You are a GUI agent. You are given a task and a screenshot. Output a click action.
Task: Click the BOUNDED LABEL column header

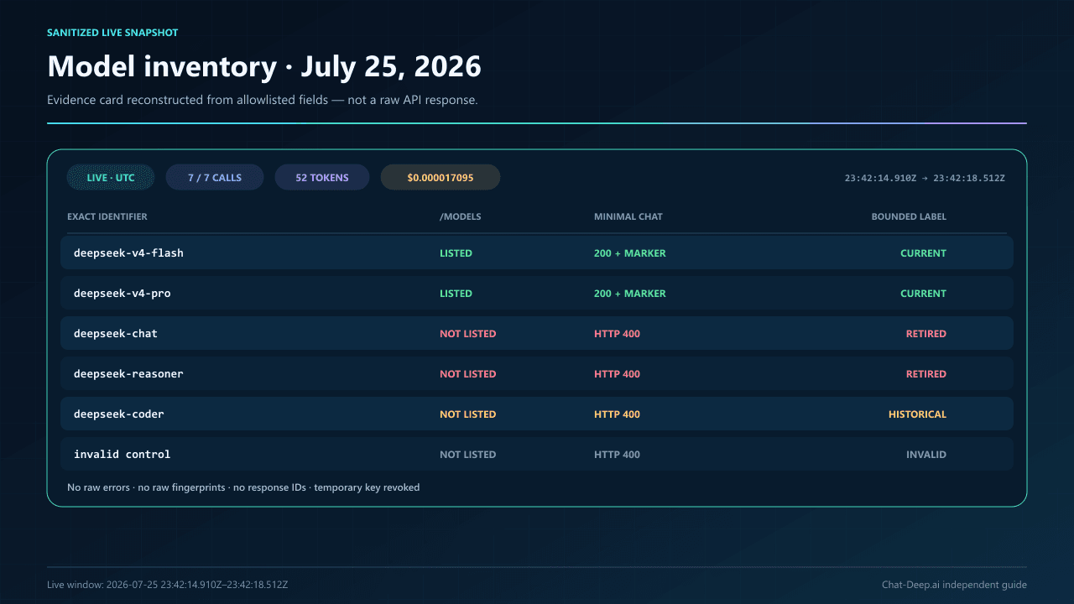[909, 216]
